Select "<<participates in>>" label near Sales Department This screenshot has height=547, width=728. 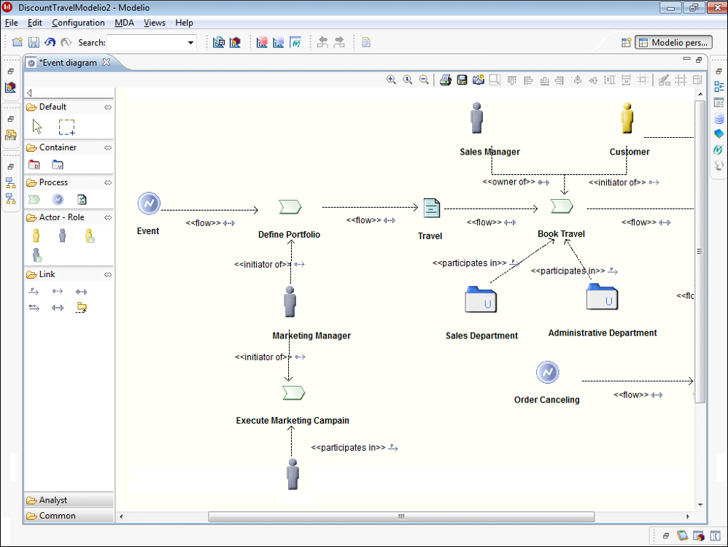click(469, 263)
